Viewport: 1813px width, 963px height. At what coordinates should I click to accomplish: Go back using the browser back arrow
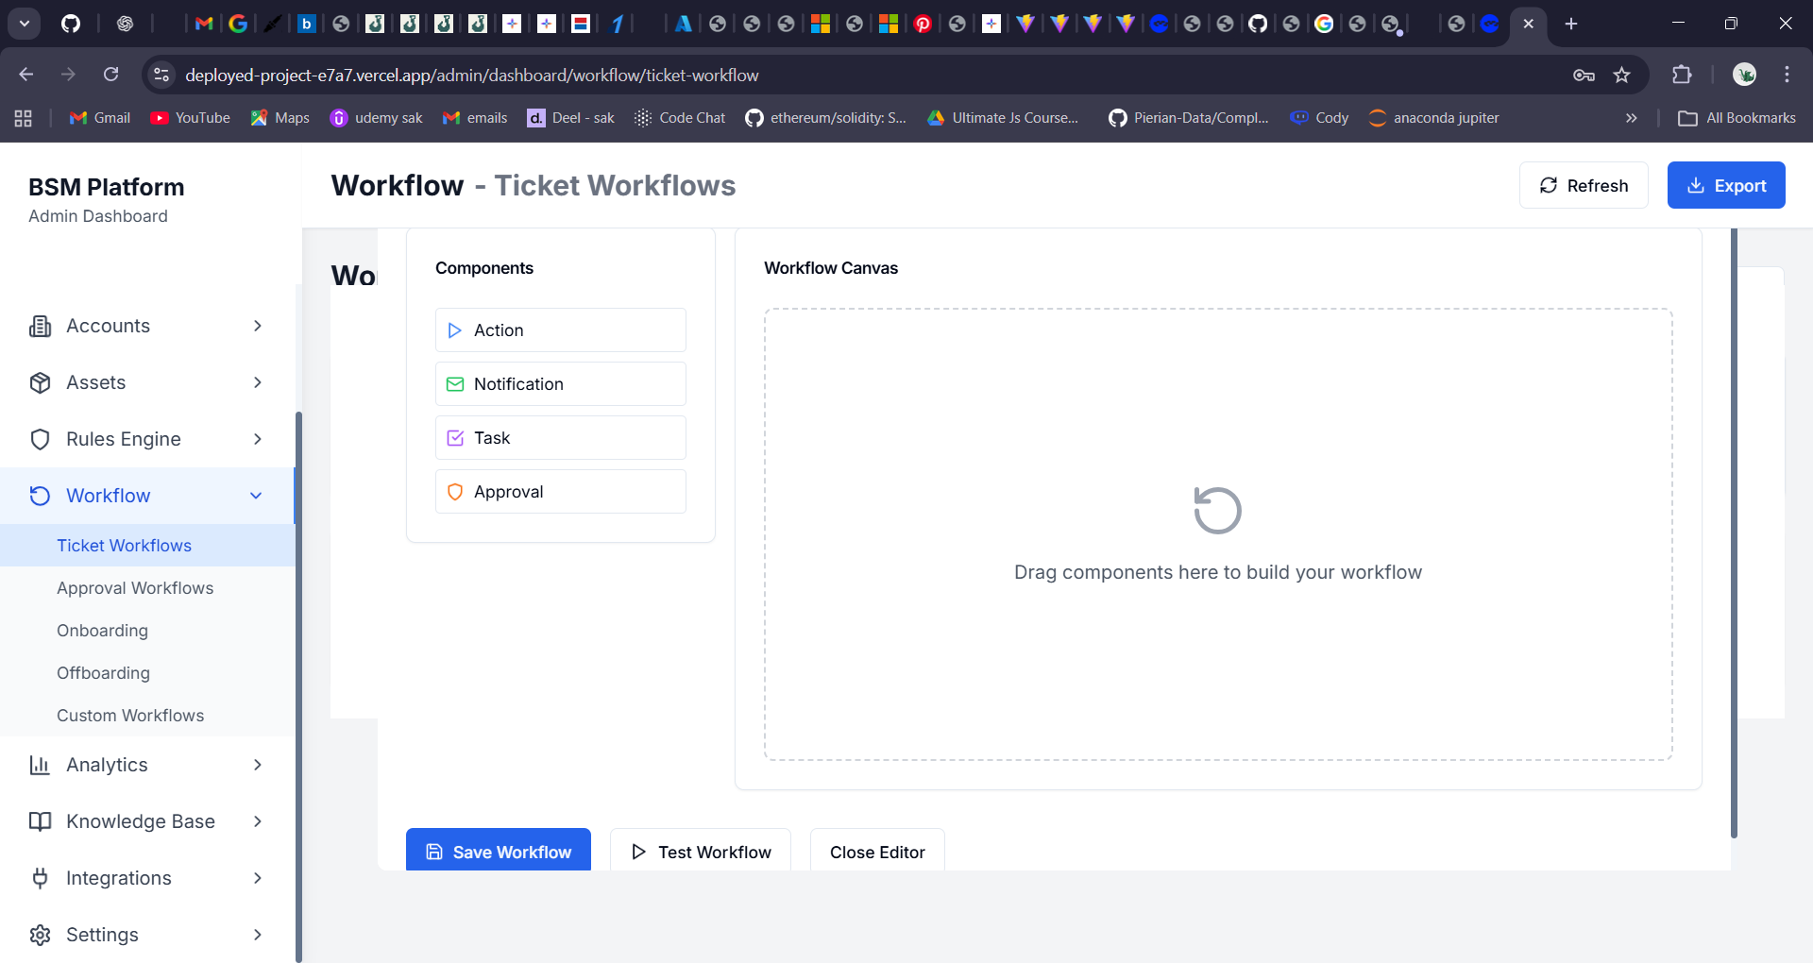coord(25,75)
